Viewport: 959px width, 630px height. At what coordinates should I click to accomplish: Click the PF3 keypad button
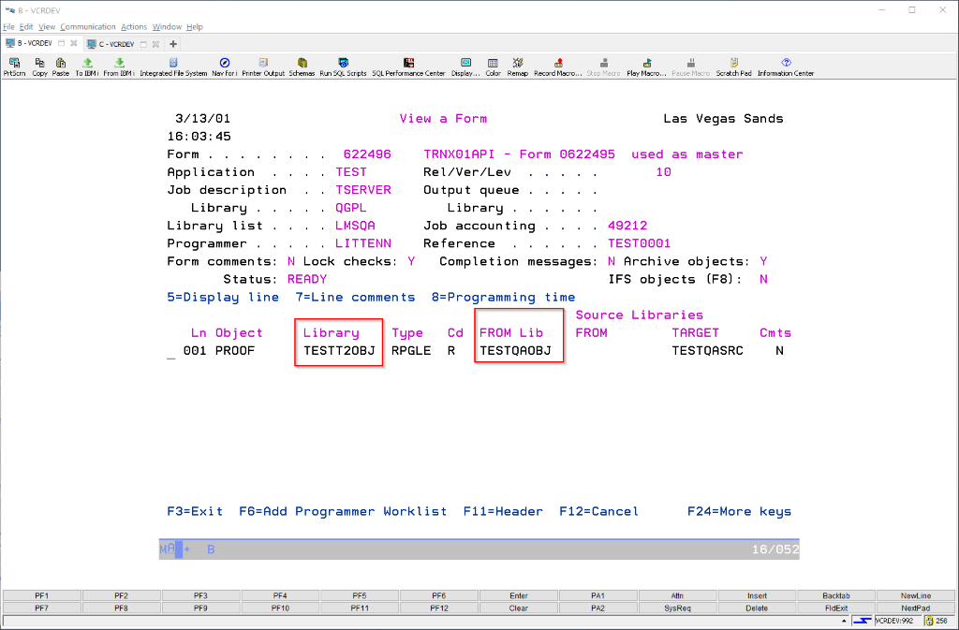click(x=200, y=595)
